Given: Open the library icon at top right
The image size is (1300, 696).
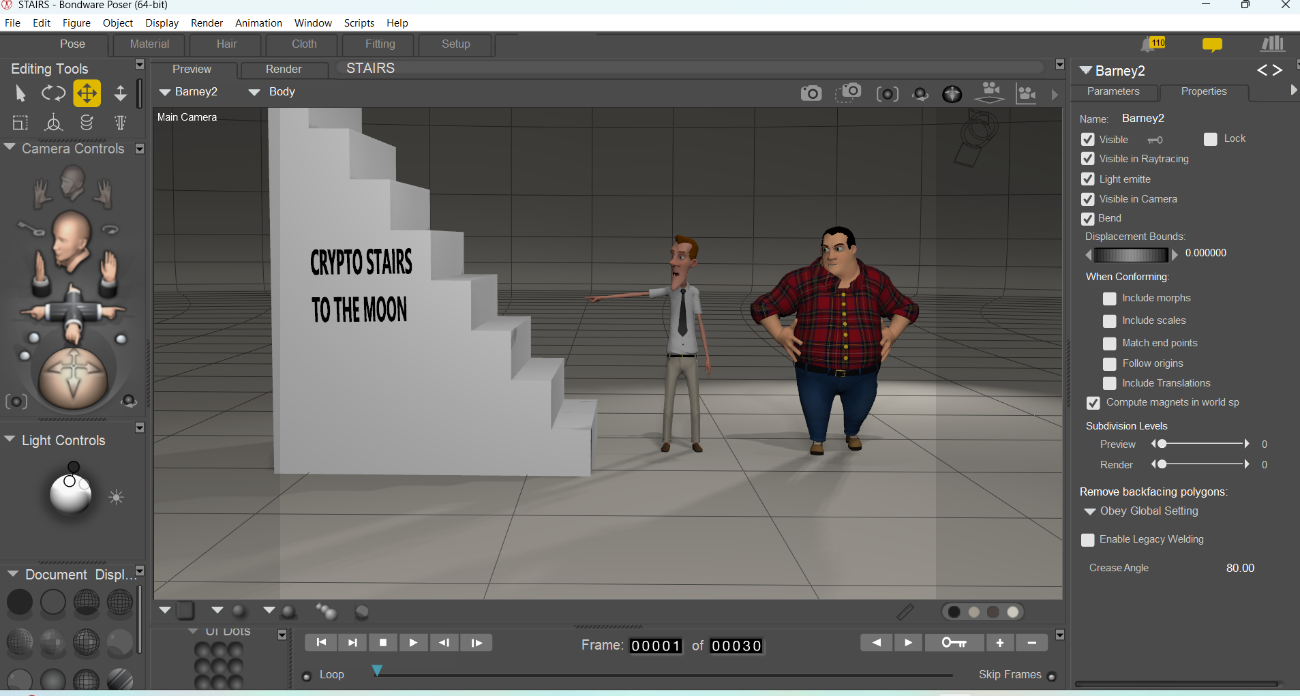Looking at the screenshot, I should coord(1273,44).
